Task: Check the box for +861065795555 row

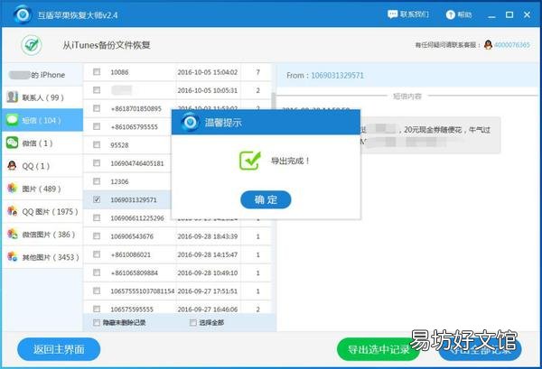Action: 97,126
